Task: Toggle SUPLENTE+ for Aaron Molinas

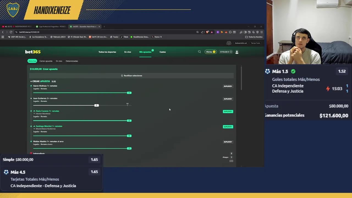Action: point(228,86)
